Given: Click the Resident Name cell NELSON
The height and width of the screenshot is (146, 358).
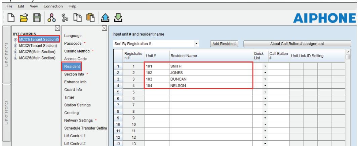Looking at the screenshot, I should [x=211, y=86].
